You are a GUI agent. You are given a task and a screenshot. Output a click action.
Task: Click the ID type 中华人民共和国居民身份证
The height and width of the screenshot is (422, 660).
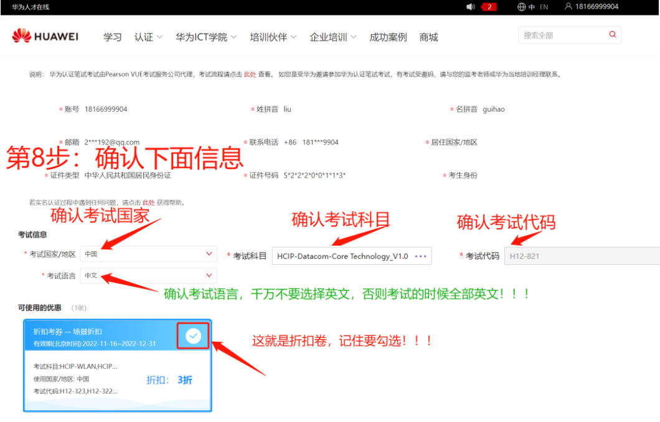point(128,175)
